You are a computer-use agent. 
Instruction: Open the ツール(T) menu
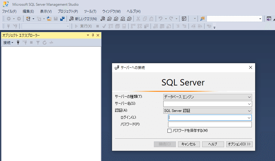[90, 11]
